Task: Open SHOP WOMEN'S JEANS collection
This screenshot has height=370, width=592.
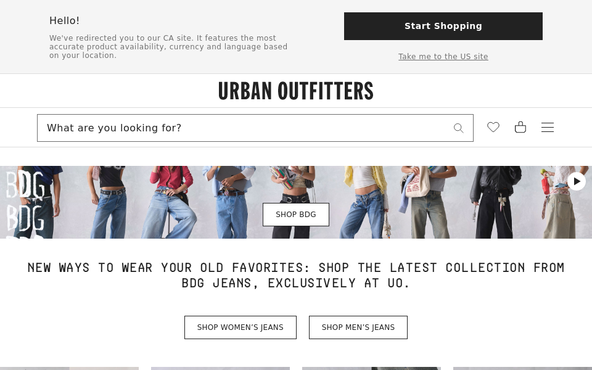Action: (240, 327)
